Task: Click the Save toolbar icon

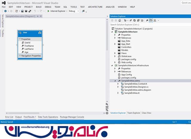Action: click(26, 11)
